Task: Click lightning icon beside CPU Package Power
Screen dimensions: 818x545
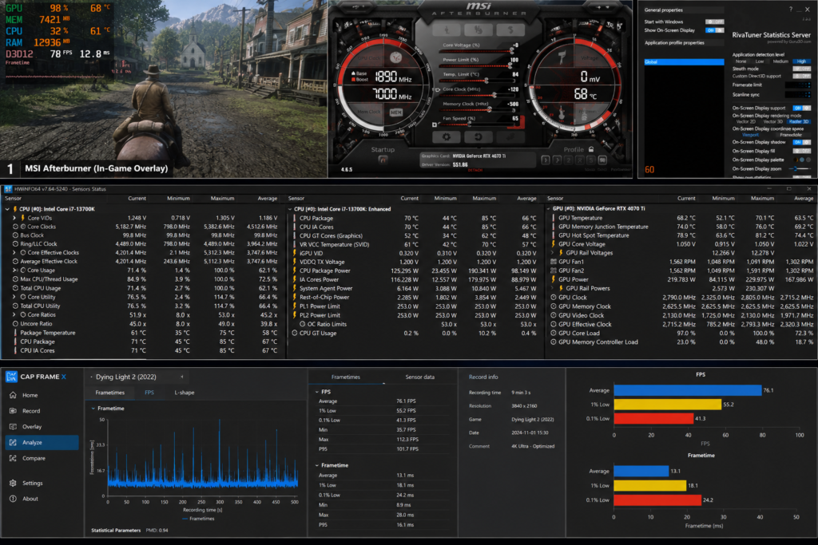Action: pyautogui.click(x=295, y=271)
